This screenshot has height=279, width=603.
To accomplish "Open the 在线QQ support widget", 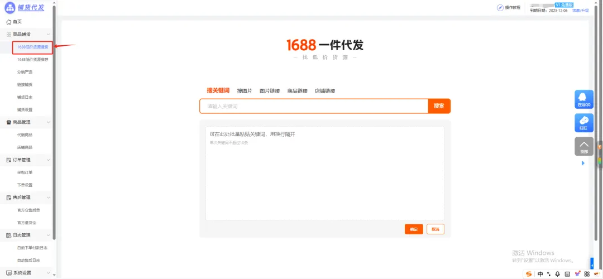I will (x=584, y=99).
